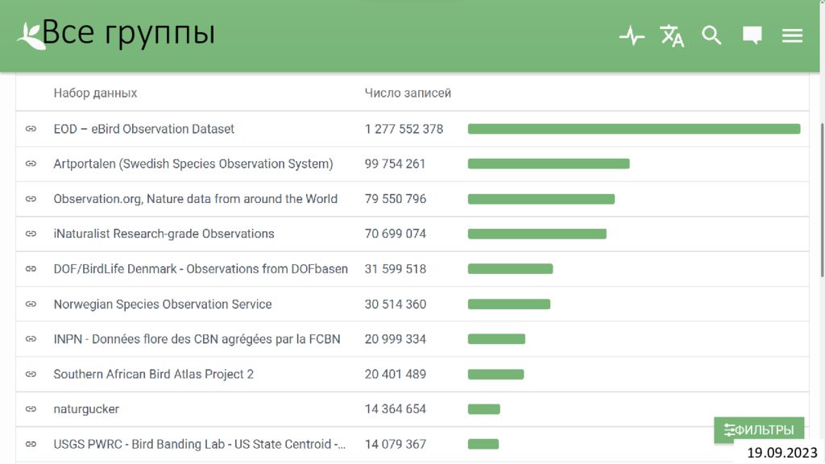This screenshot has height=464, width=825.
Task: Click record count 99 754 261
Action: tap(395, 164)
